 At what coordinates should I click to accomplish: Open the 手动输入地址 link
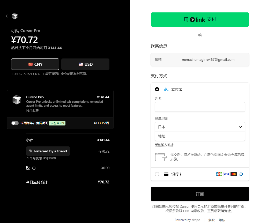(164, 145)
